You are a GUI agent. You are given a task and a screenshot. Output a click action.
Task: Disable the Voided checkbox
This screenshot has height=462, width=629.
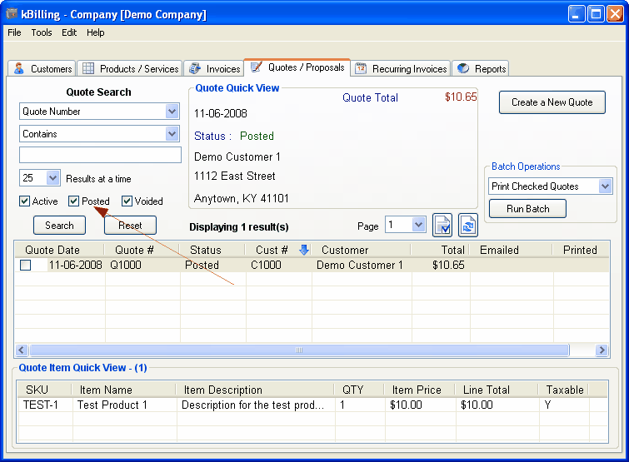pyautogui.click(x=127, y=201)
